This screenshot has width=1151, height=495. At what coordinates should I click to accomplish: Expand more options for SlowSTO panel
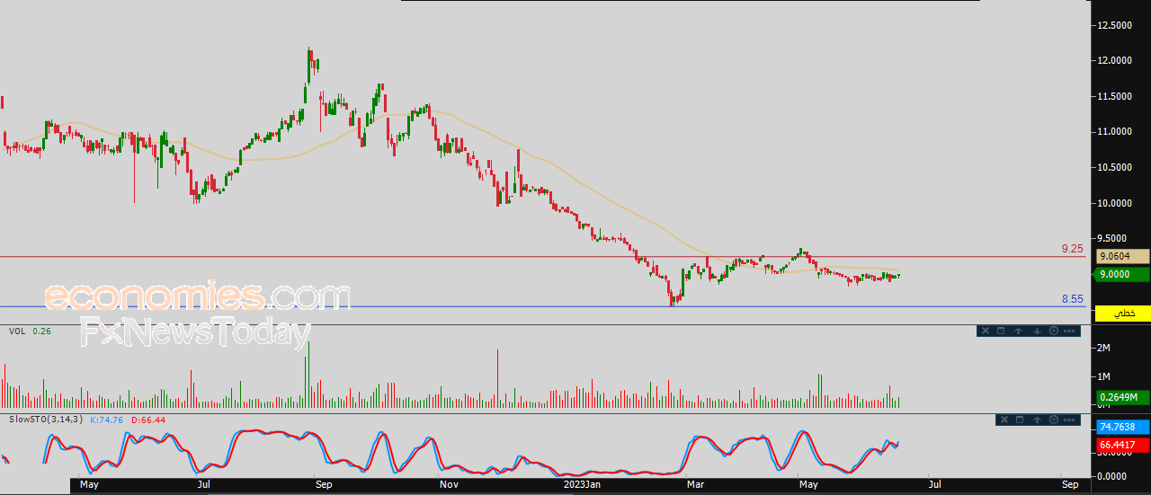click(1068, 420)
